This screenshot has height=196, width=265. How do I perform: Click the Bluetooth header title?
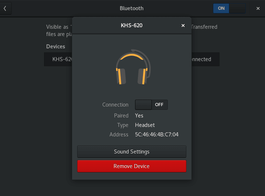[x=132, y=8]
